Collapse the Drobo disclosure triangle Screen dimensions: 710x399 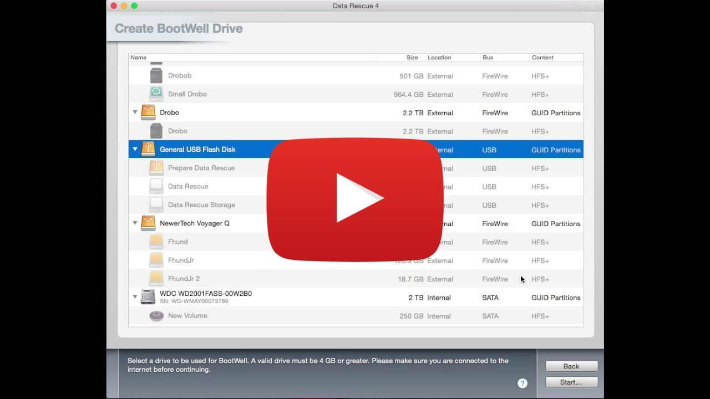(x=135, y=112)
